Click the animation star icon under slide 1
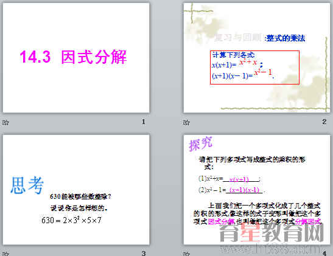The image size is (333, 256). pyautogui.click(x=5, y=122)
